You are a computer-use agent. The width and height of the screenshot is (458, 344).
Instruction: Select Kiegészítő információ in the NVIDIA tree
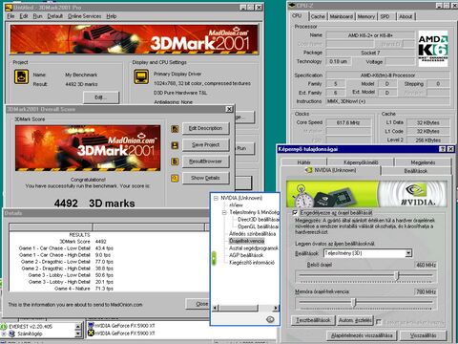252,263
